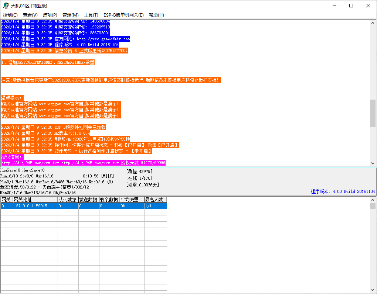Open the 选项(P) menu

(x=50, y=15)
